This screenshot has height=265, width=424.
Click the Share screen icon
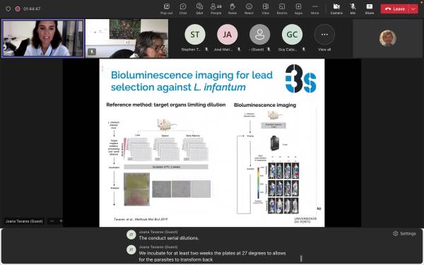pos(370,8)
